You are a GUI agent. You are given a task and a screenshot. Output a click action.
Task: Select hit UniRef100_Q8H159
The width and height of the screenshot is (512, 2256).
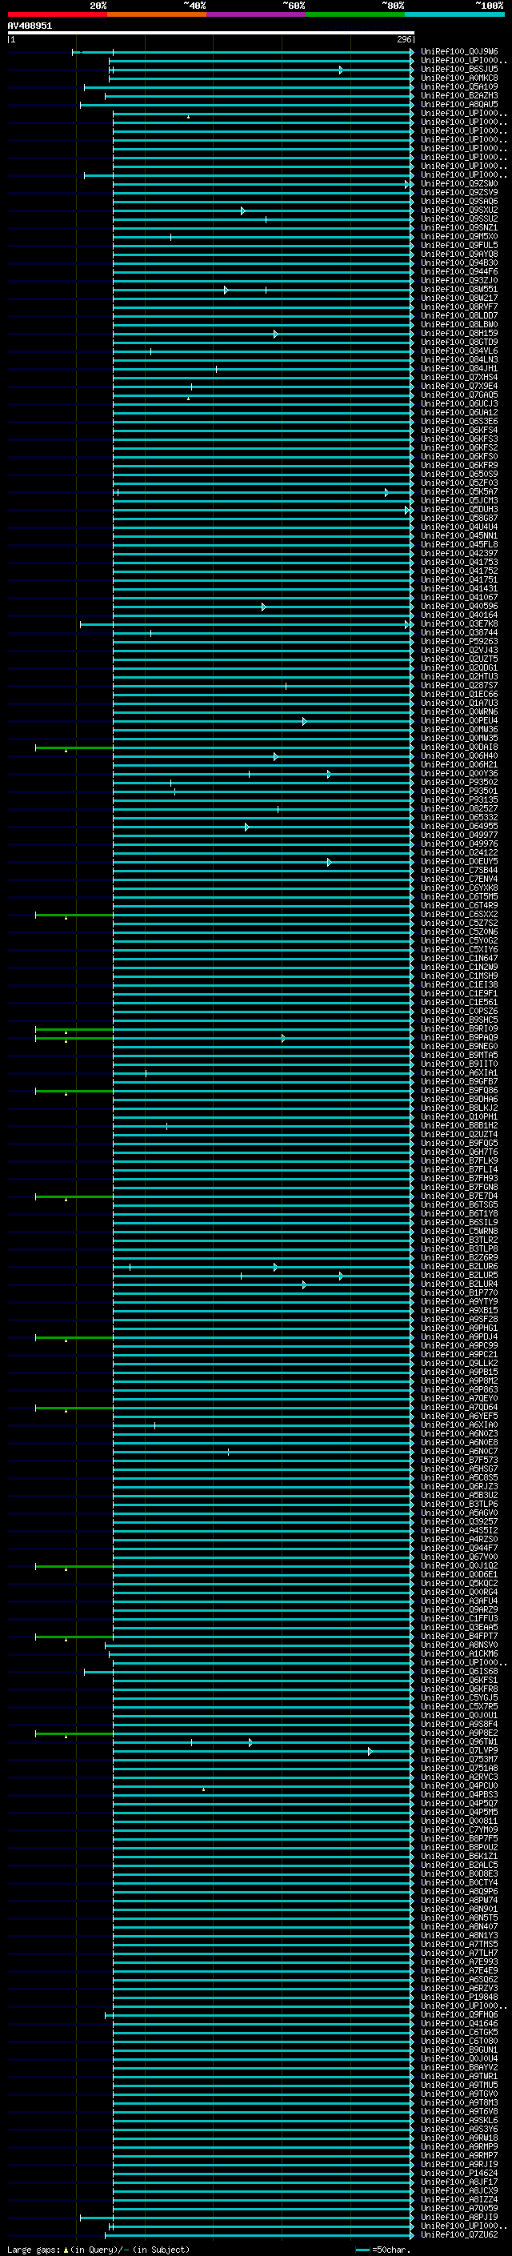pos(459,334)
